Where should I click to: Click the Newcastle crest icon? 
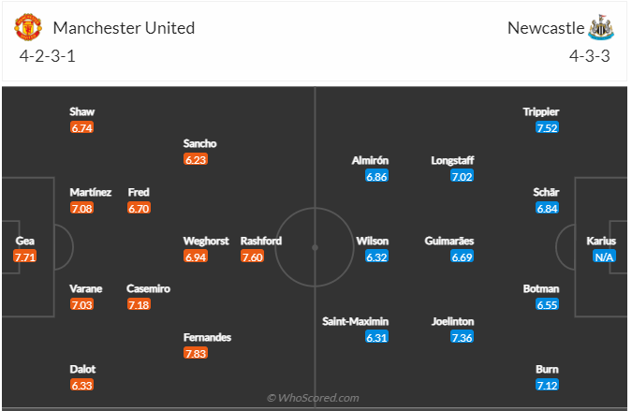click(x=599, y=27)
